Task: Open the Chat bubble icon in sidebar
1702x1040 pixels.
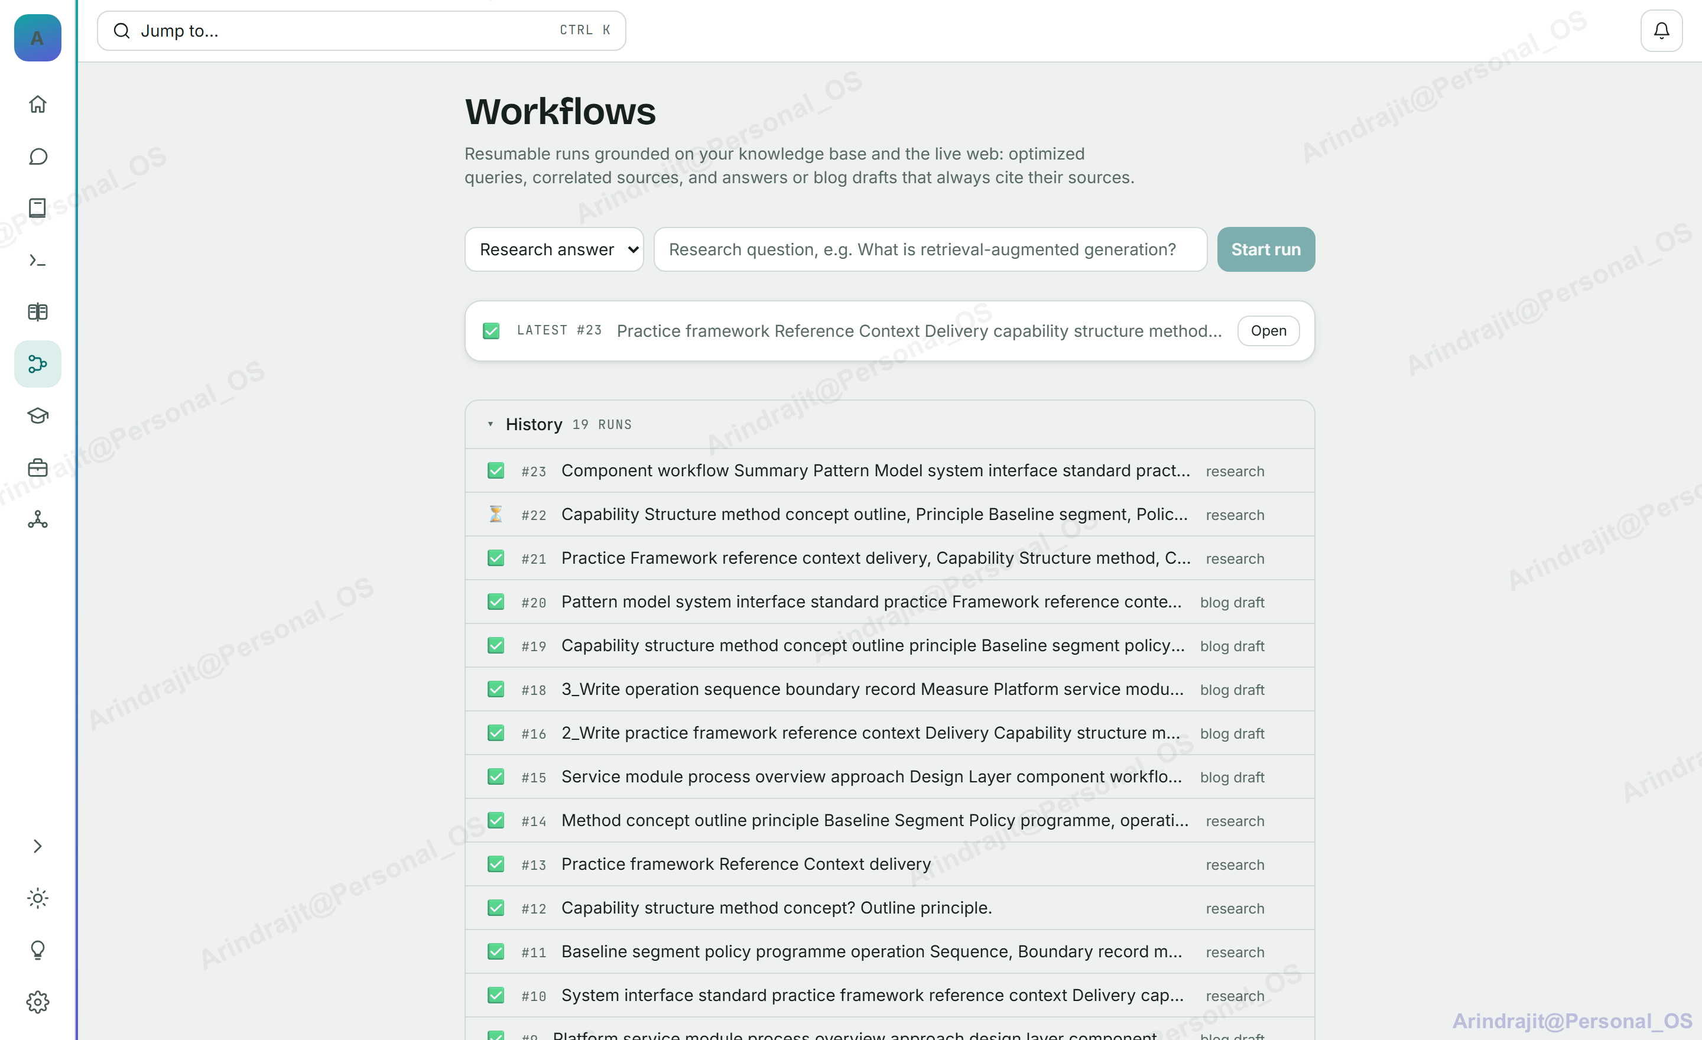Action: (37, 156)
